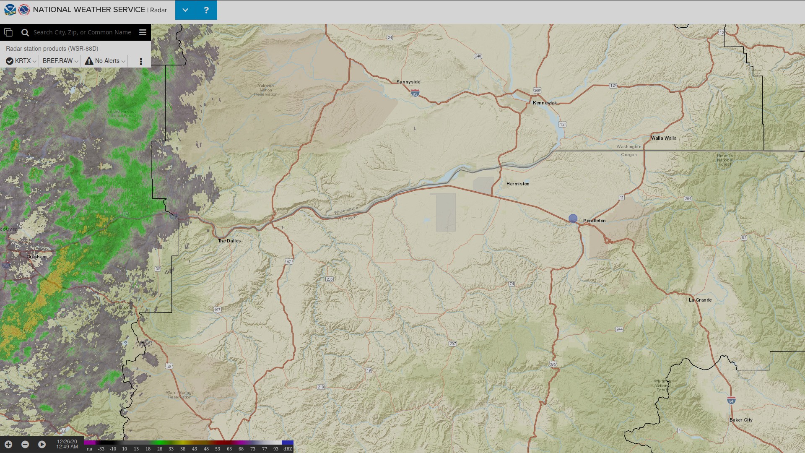Screen dimensions: 805x453
Task: Expand the KRTX station dropdown
Action: (34, 61)
